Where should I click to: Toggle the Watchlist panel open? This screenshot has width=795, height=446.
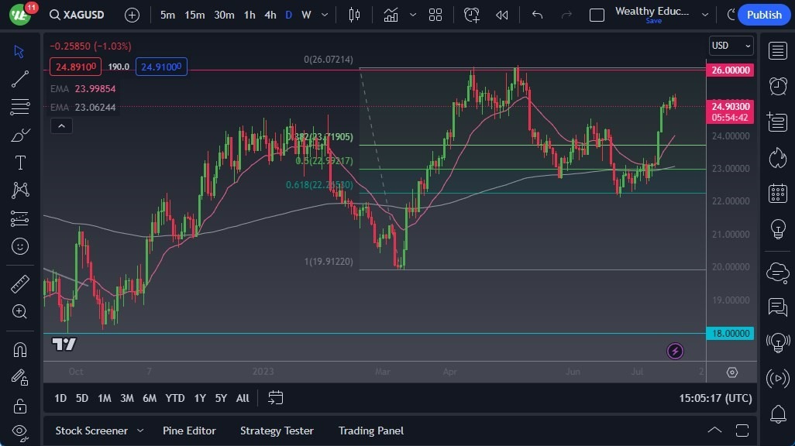[777, 50]
